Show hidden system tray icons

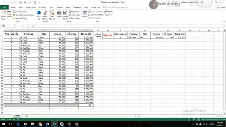click(x=193, y=124)
